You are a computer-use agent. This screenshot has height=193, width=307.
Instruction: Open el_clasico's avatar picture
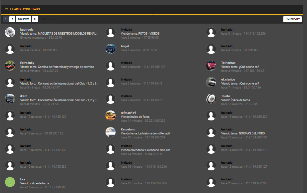[211, 82]
